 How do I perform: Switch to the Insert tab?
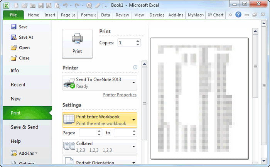[50, 15]
